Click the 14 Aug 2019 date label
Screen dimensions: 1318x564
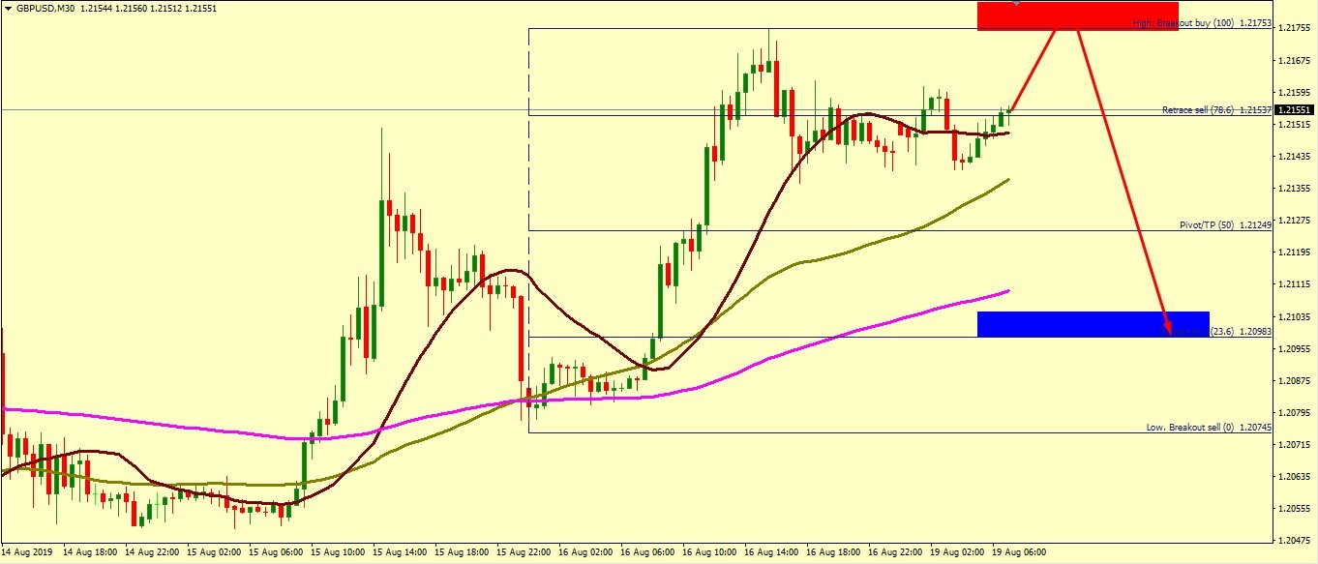27,551
